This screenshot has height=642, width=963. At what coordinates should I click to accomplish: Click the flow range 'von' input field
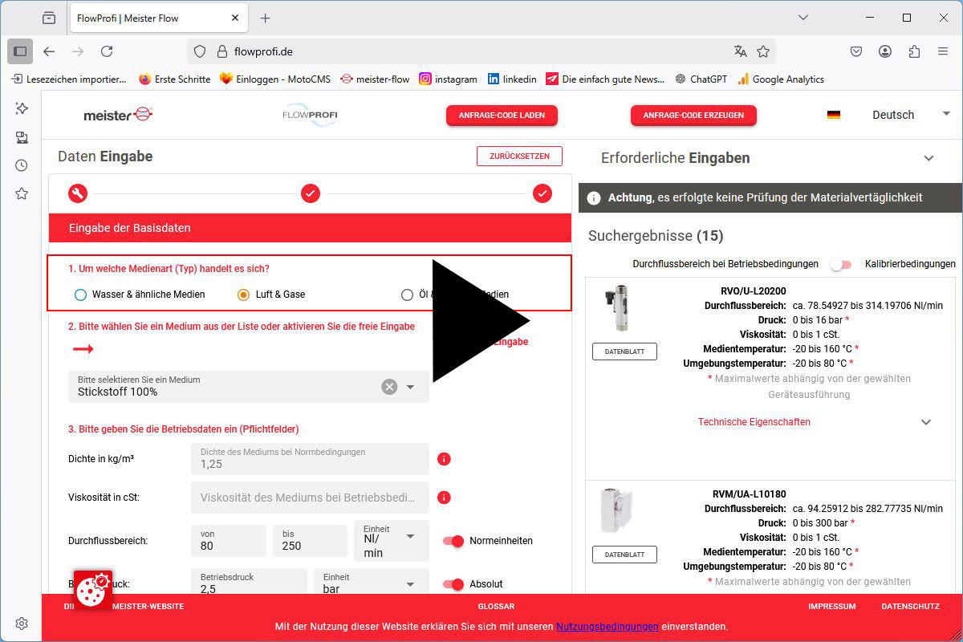(x=229, y=541)
